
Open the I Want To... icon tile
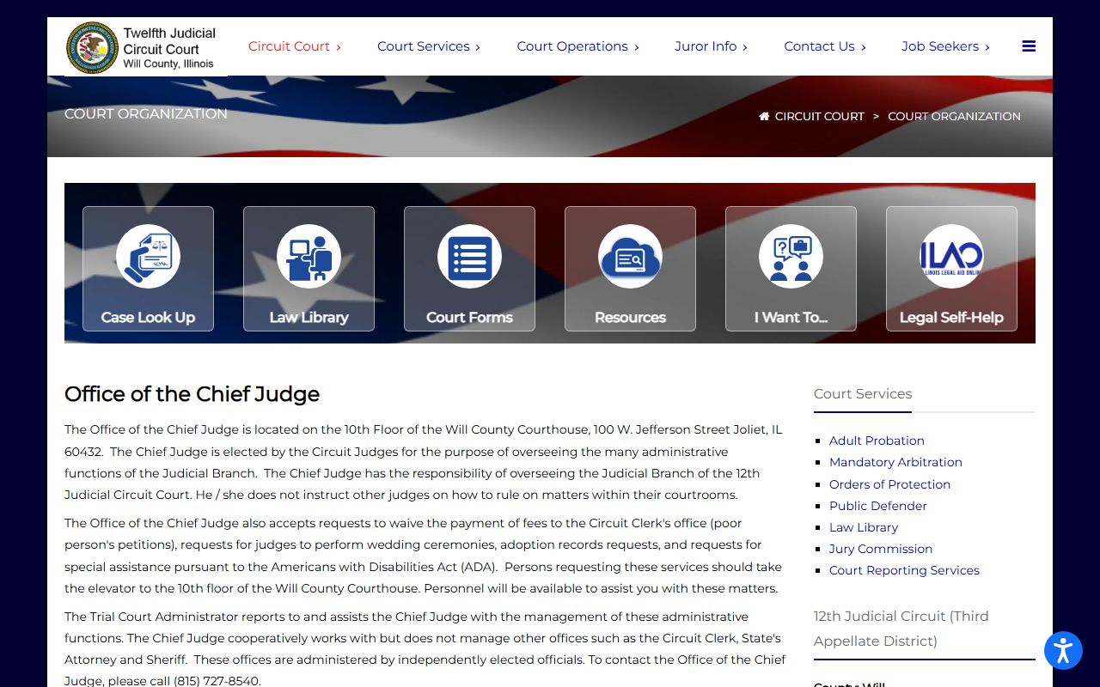point(791,269)
